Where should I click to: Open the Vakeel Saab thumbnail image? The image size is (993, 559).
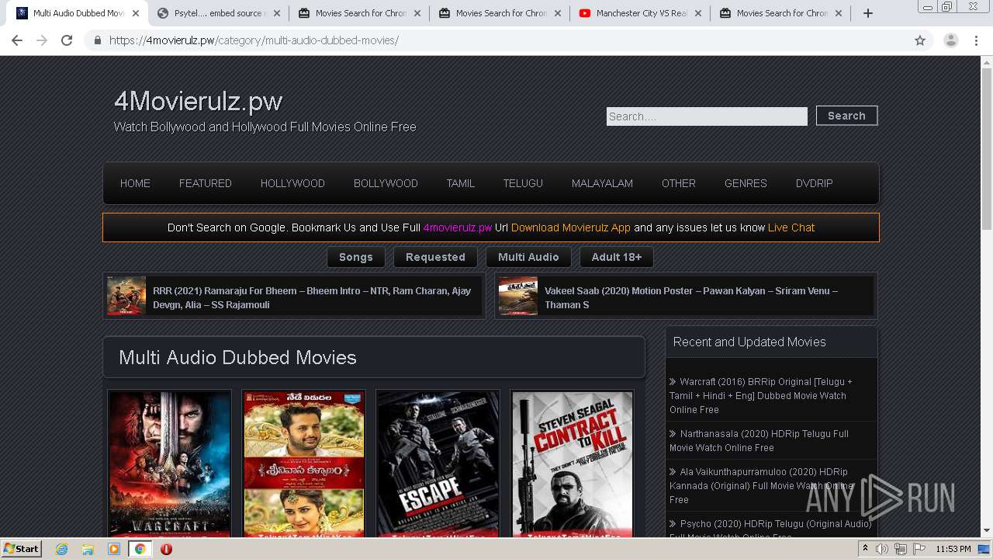(x=518, y=296)
